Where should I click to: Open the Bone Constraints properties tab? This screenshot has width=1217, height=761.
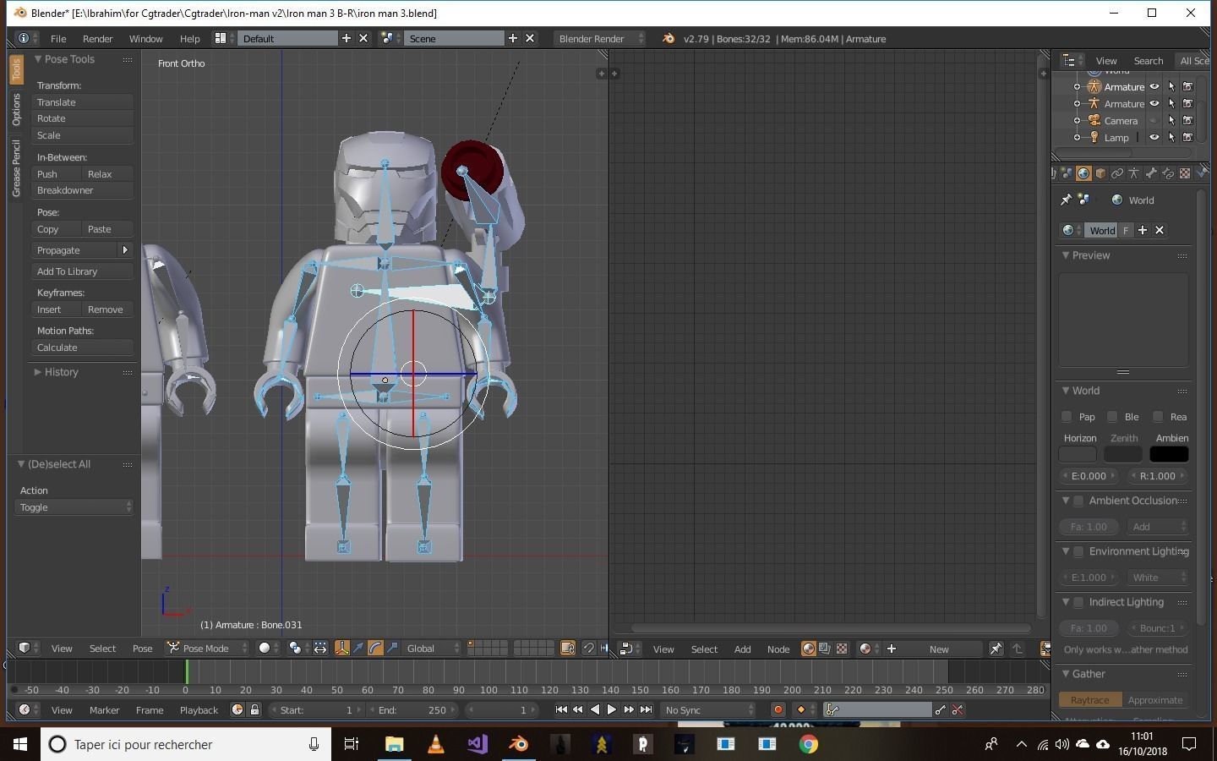tap(1168, 173)
